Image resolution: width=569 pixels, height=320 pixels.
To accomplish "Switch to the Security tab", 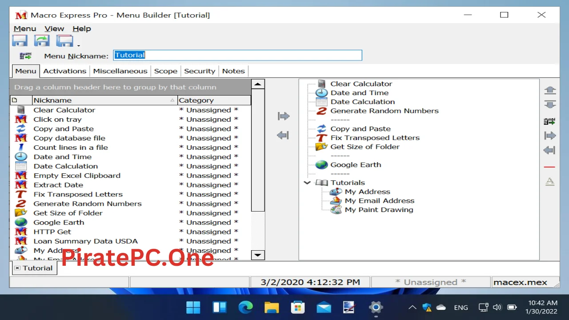I will point(200,71).
